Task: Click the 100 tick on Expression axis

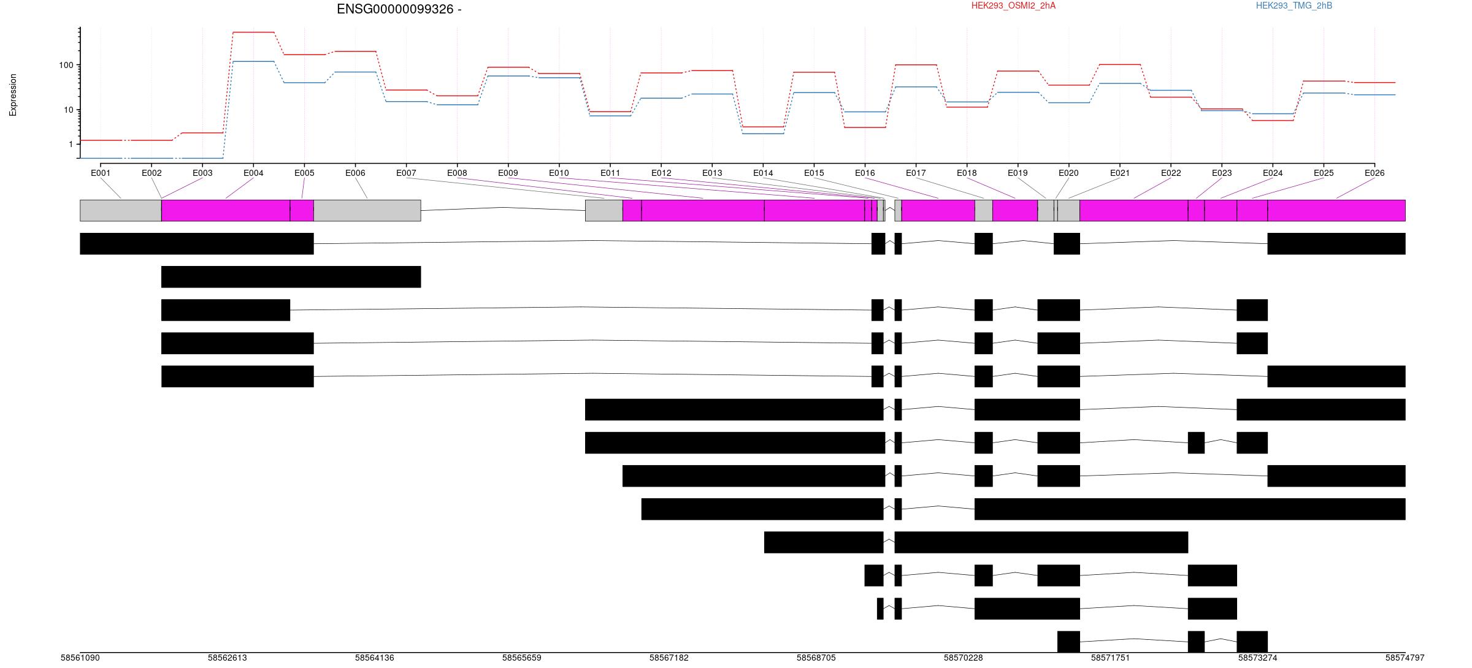Action: pos(66,65)
